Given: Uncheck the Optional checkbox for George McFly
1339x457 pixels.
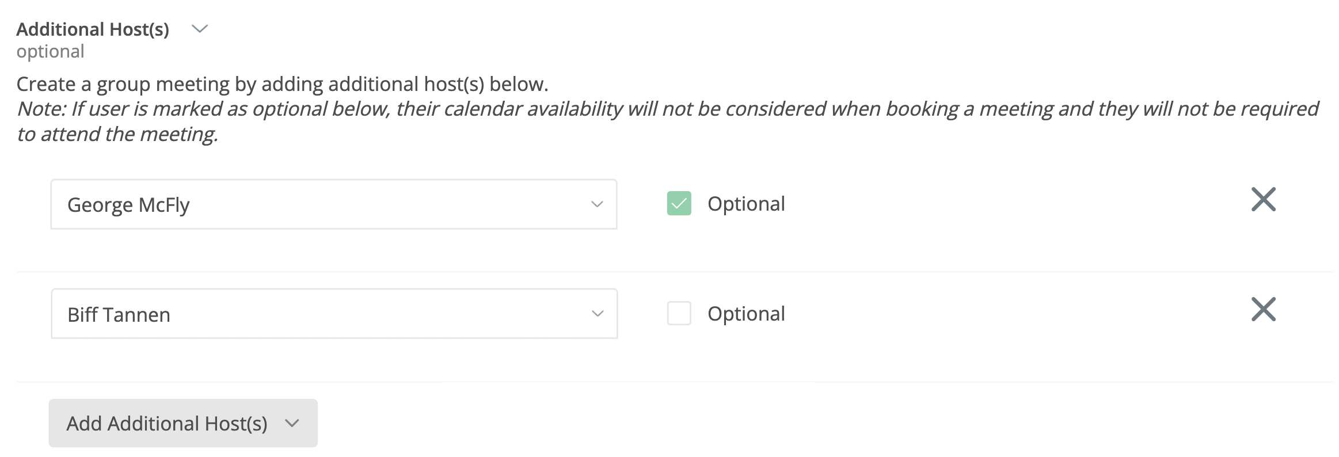Looking at the screenshot, I should point(679,204).
